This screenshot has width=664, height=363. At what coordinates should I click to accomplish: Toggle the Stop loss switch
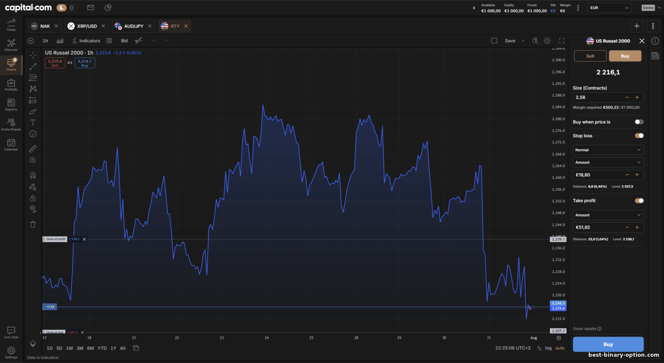[639, 136]
